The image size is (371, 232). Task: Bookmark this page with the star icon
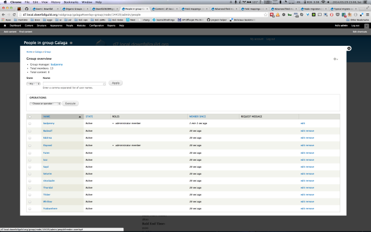pyautogui.click(x=265, y=14)
